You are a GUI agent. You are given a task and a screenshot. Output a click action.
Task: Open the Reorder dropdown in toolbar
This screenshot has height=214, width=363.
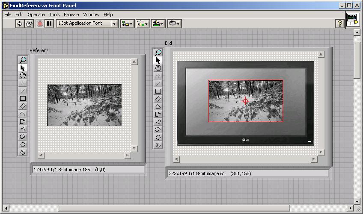(x=174, y=24)
